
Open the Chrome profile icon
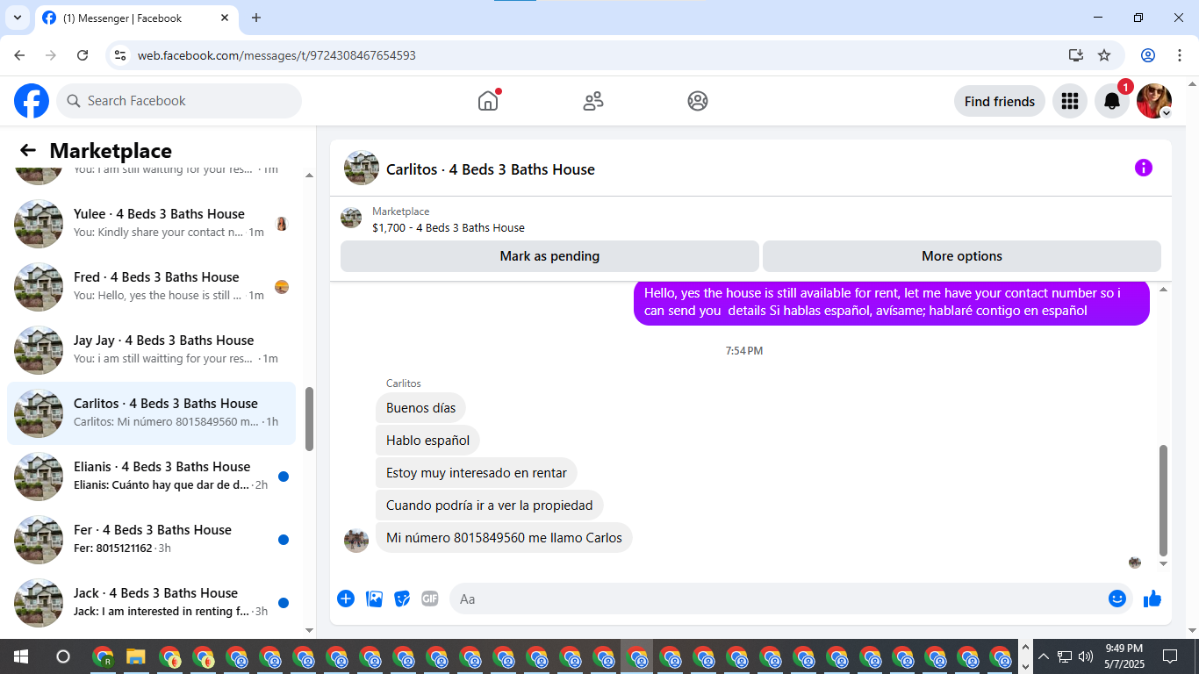[1148, 55]
